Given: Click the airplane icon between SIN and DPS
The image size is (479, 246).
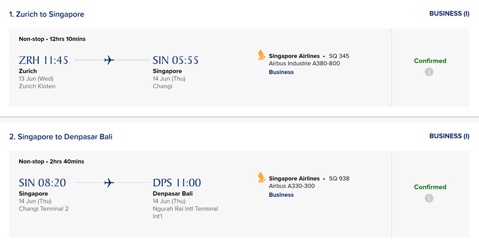Looking at the screenshot, I should (x=109, y=183).
